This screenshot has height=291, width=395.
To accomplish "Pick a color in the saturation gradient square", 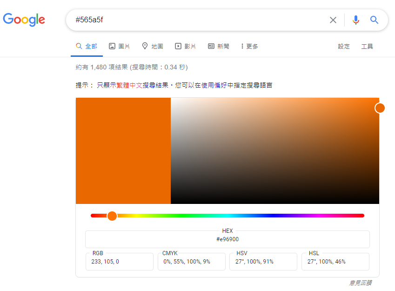I will (x=275, y=151).
